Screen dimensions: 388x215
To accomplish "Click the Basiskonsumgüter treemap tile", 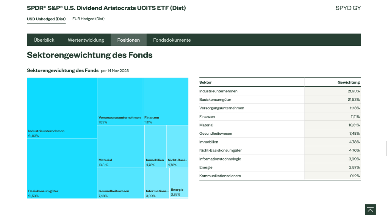I will point(62,168).
